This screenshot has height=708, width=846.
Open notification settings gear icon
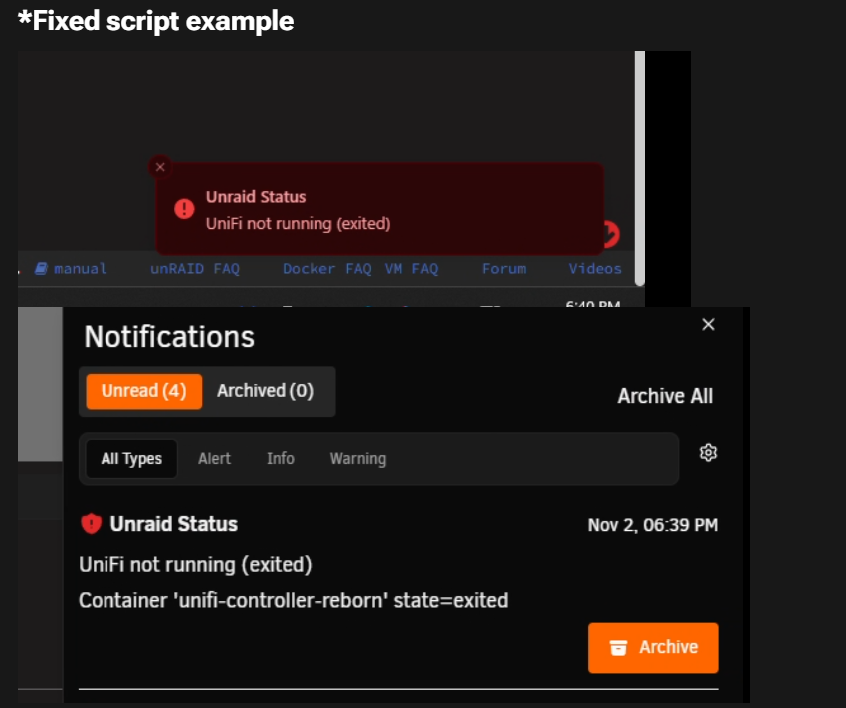pyautogui.click(x=708, y=452)
